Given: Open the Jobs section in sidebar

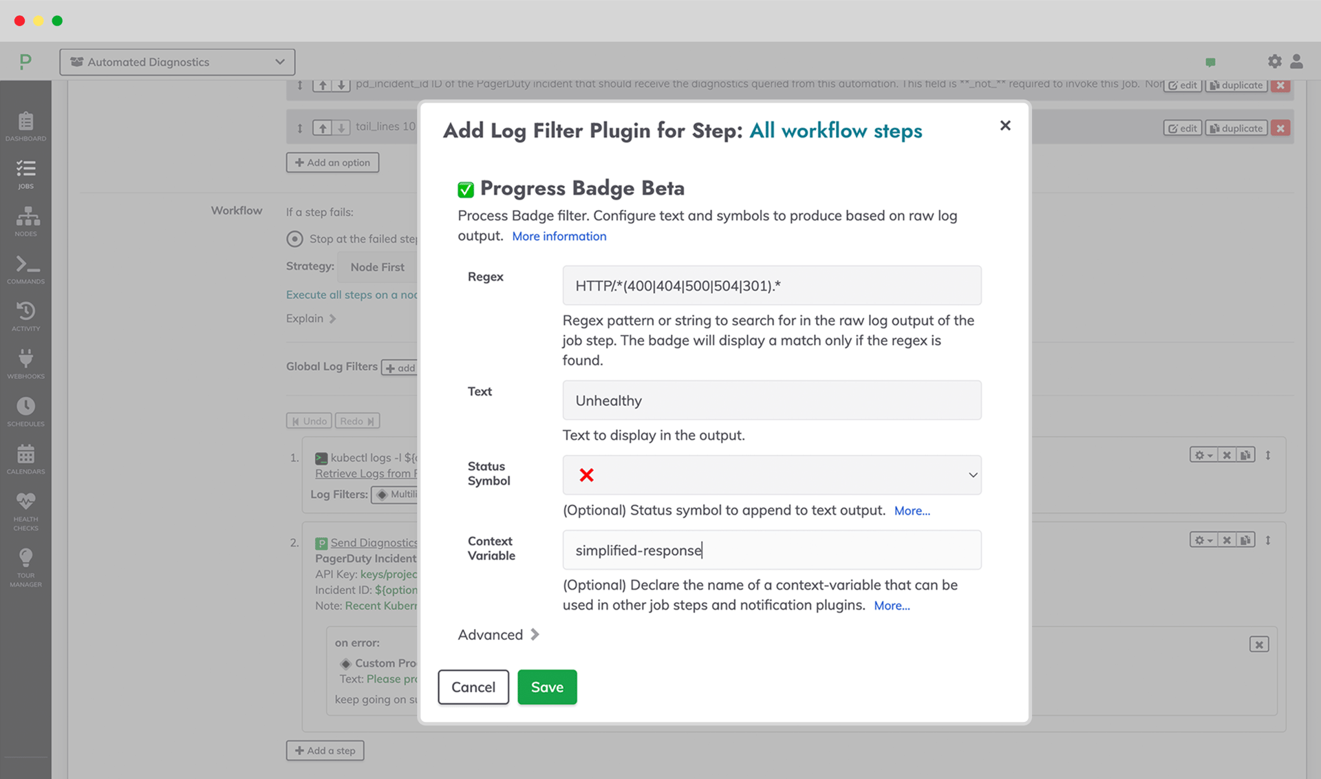Looking at the screenshot, I should pos(25,173).
